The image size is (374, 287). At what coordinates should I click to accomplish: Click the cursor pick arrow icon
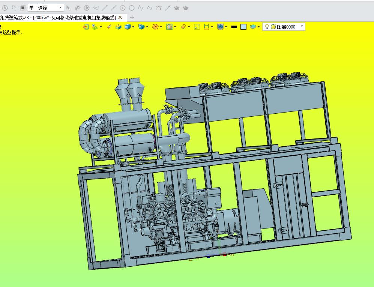68,8
